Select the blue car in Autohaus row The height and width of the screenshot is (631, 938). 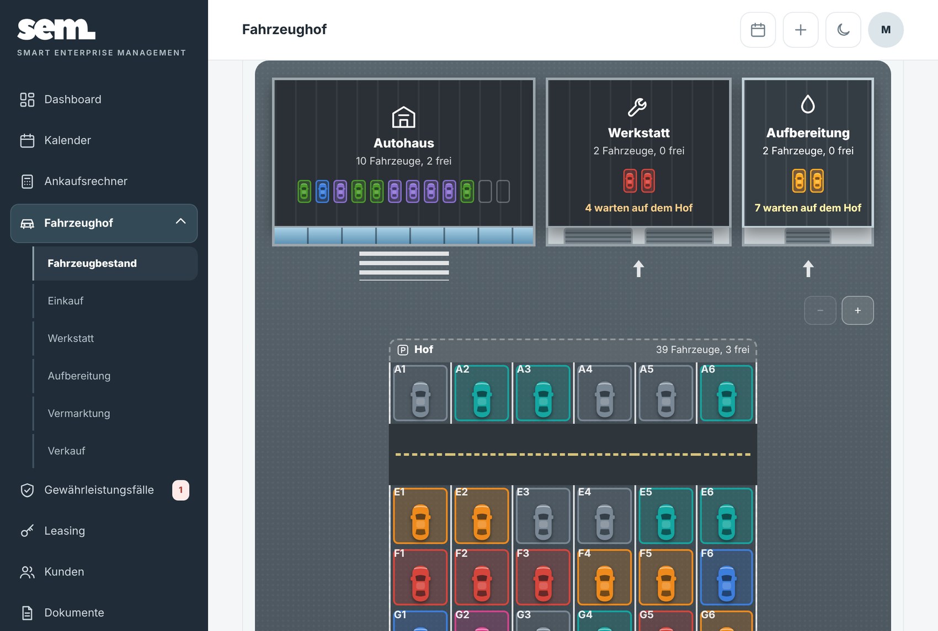[x=322, y=191]
